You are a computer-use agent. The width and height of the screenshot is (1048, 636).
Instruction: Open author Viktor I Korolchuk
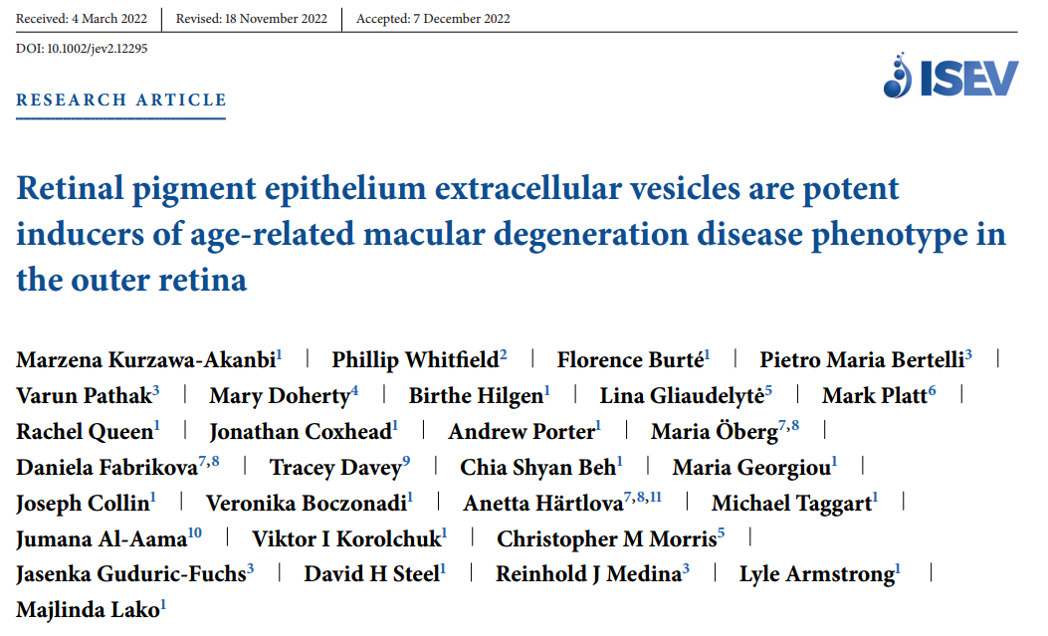point(346,539)
